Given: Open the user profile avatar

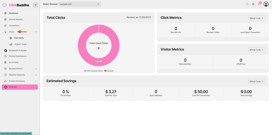Looking at the screenshot, I should (x=266, y=4).
